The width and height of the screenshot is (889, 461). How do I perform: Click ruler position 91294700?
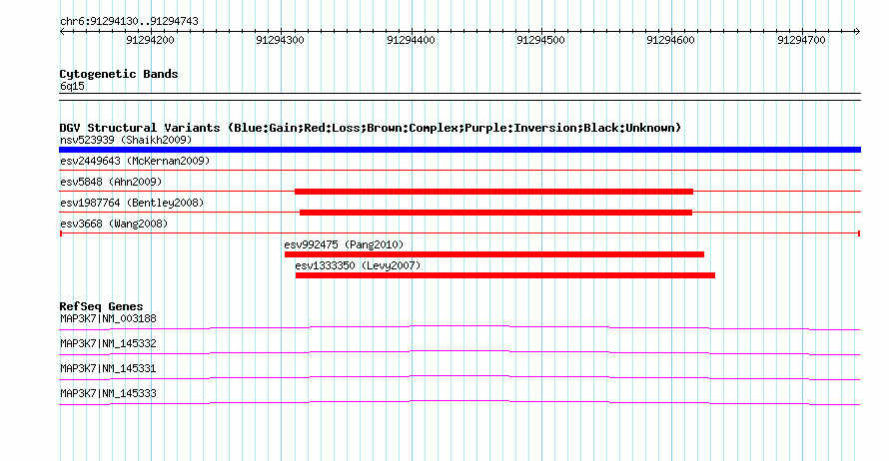click(x=801, y=40)
